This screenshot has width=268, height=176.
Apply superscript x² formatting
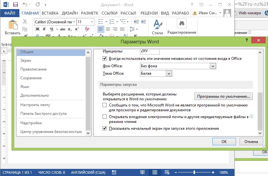pos(77,29)
